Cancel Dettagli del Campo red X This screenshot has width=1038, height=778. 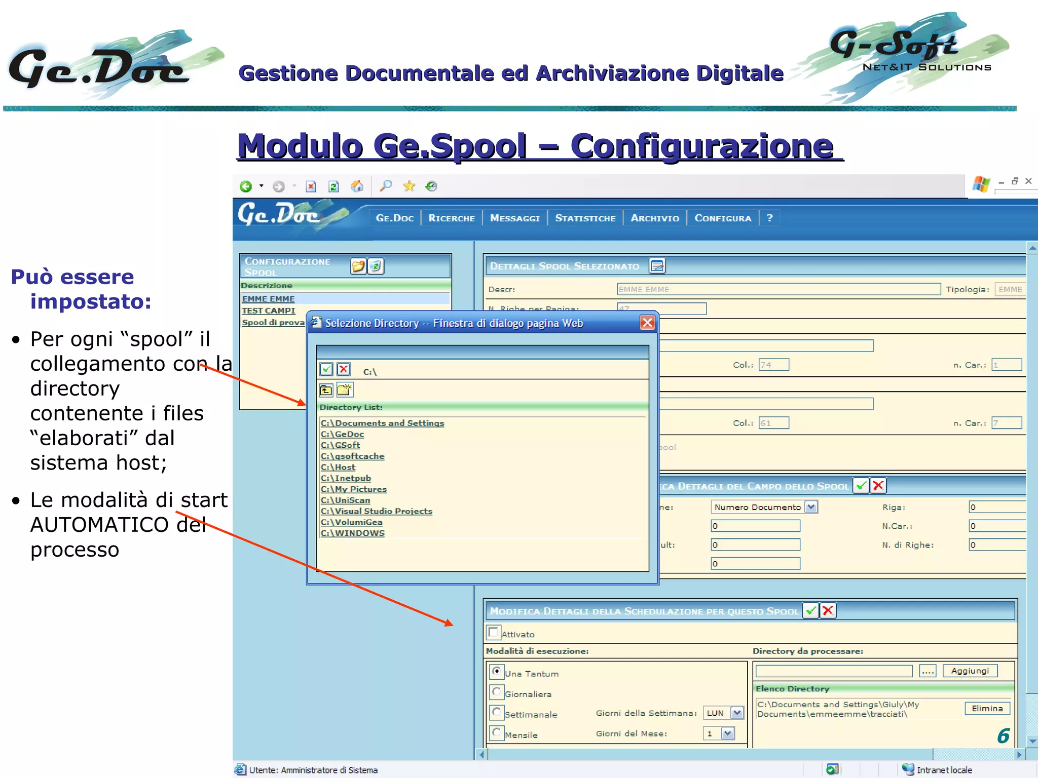coord(878,486)
